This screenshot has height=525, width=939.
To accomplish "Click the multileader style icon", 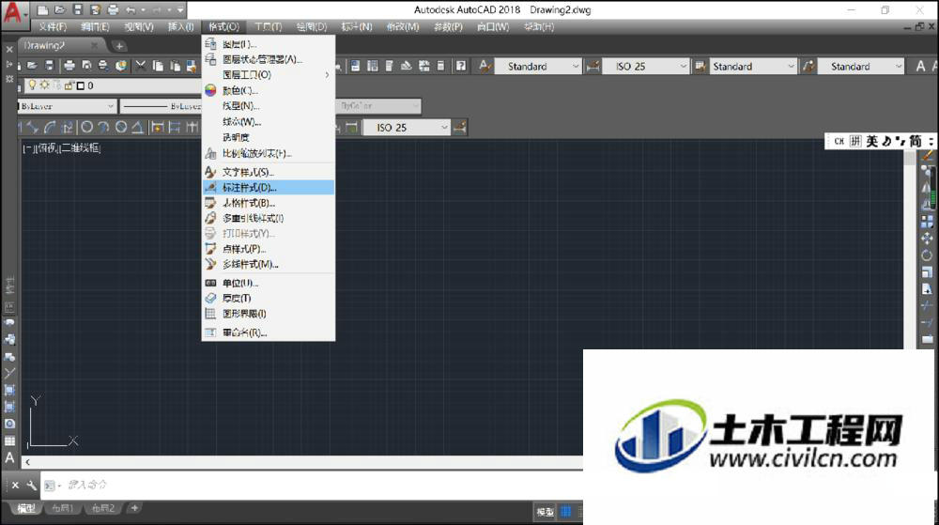I will pos(808,67).
